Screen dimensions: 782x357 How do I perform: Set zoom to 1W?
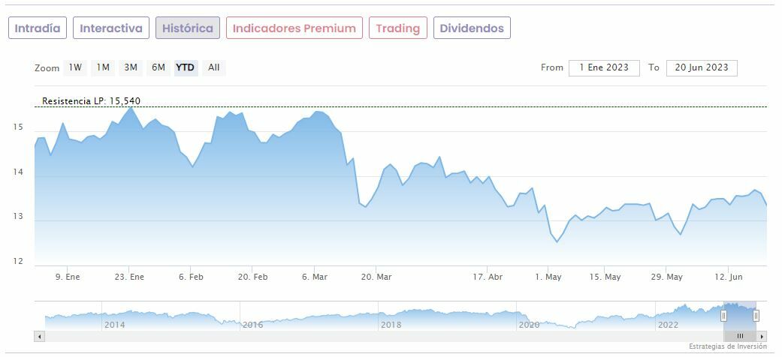pyautogui.click(x=75, y=67)
